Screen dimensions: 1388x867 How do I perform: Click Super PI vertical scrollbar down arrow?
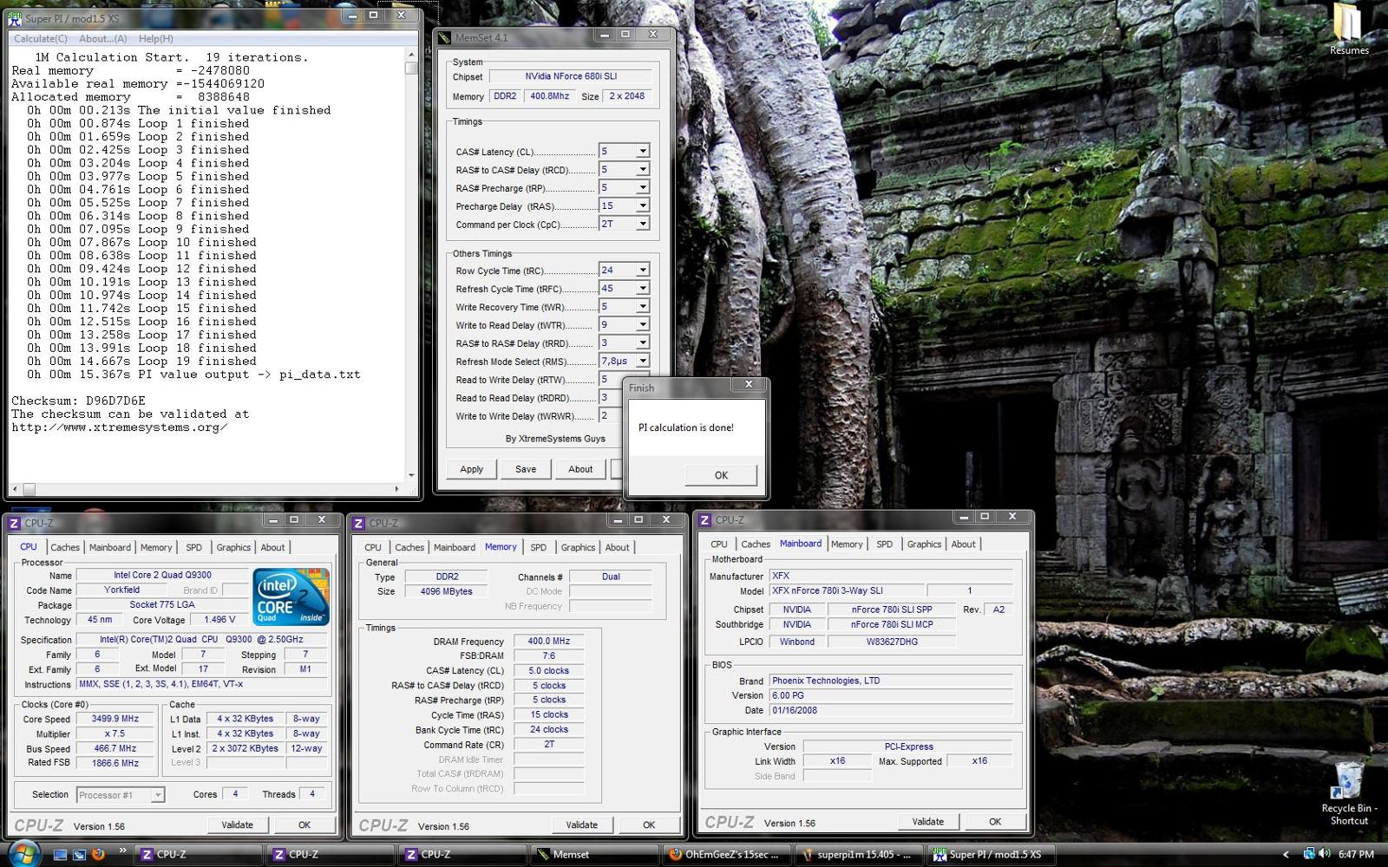pyautogui.click(x=411, y=475)
